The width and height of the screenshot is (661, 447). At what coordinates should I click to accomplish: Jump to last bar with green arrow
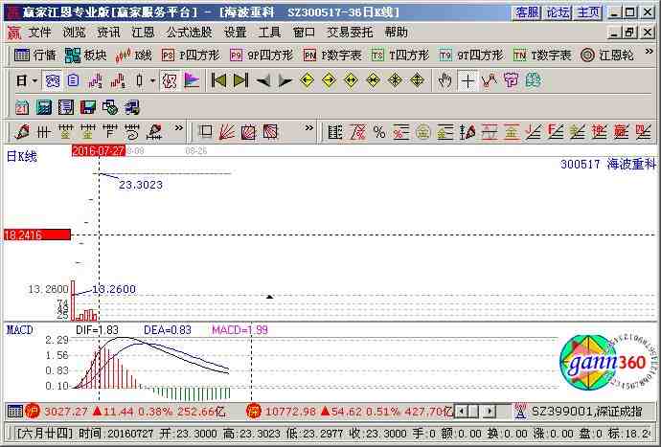point(240,80)
